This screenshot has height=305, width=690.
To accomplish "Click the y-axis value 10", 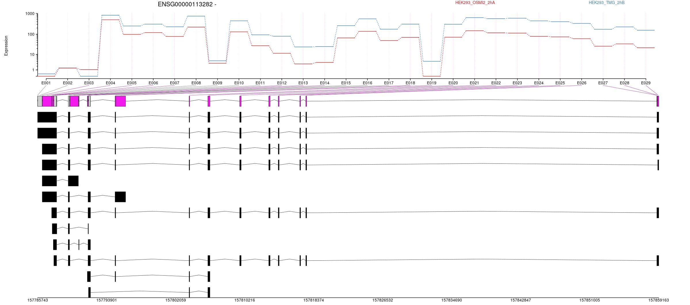I will (x=32, y=55).
